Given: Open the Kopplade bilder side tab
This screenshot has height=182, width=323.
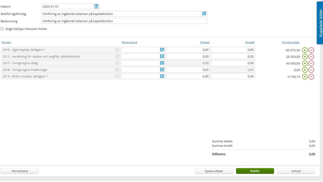Looking at the screenshot, I should (x=320, y=23).
